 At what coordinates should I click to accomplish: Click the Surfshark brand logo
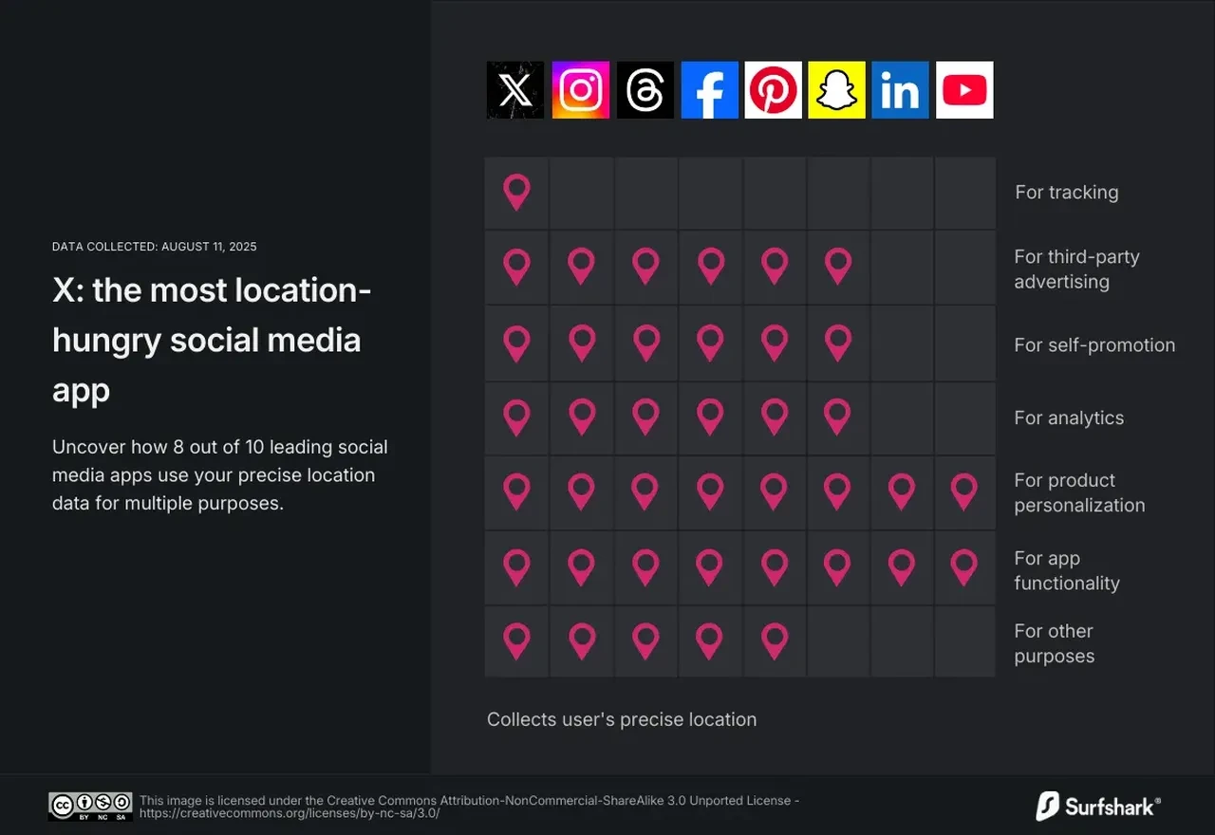click(1097, 807)
